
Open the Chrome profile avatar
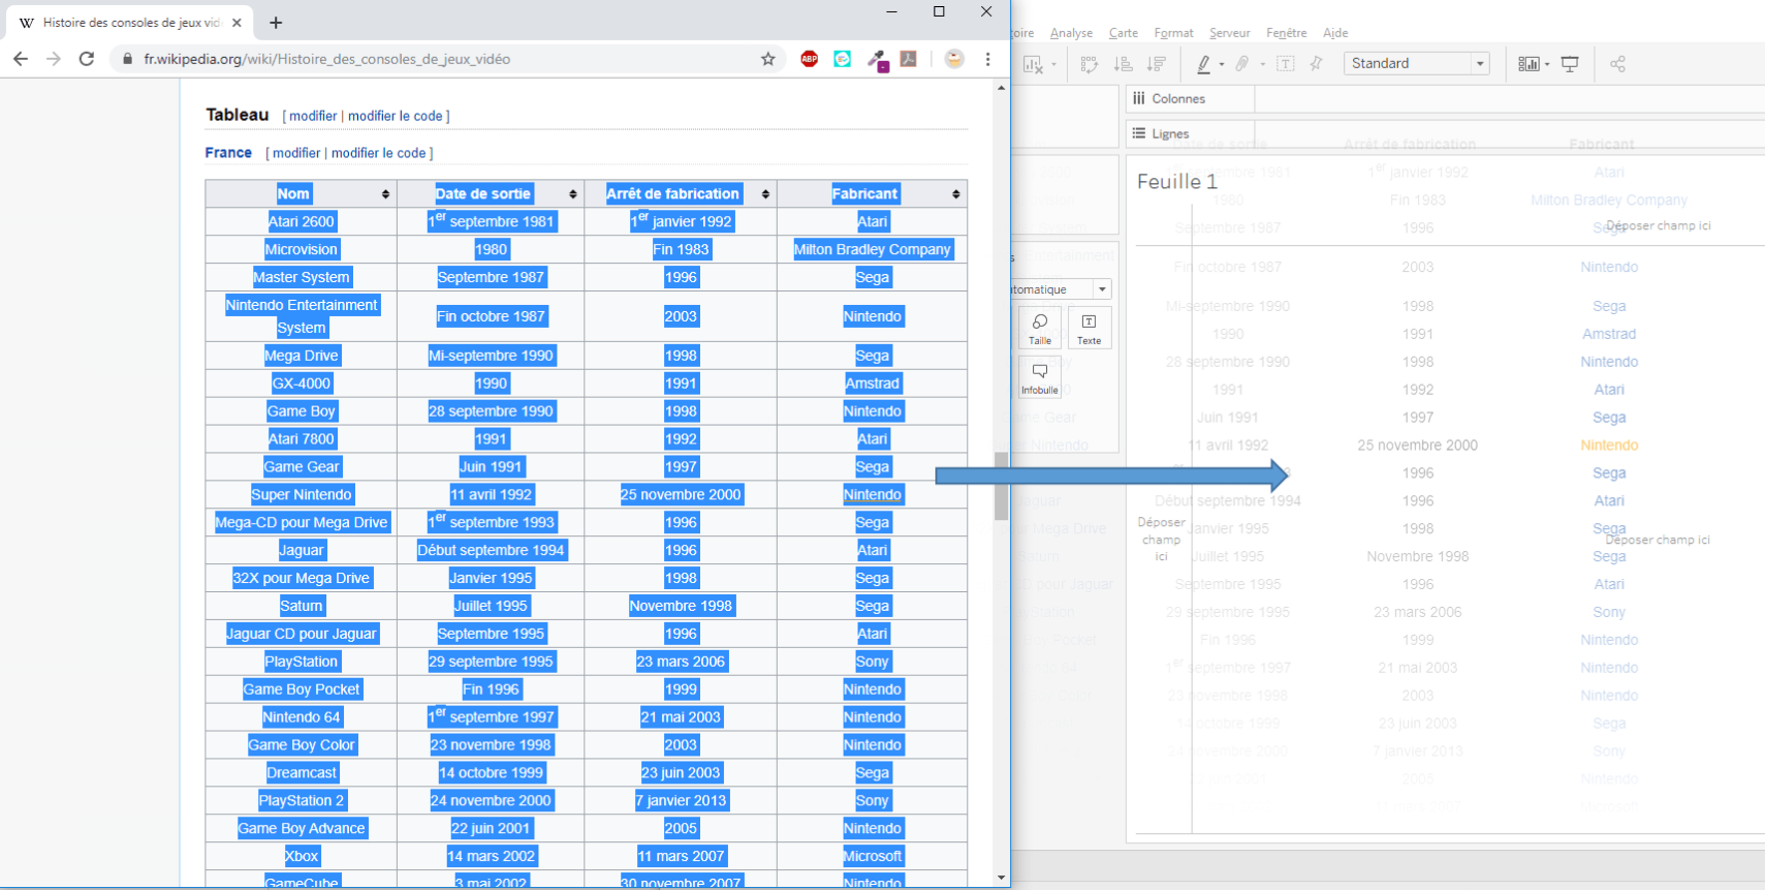point(954,59)
